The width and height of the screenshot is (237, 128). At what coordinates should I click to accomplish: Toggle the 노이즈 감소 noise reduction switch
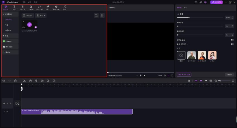click(x=232, y=40)
